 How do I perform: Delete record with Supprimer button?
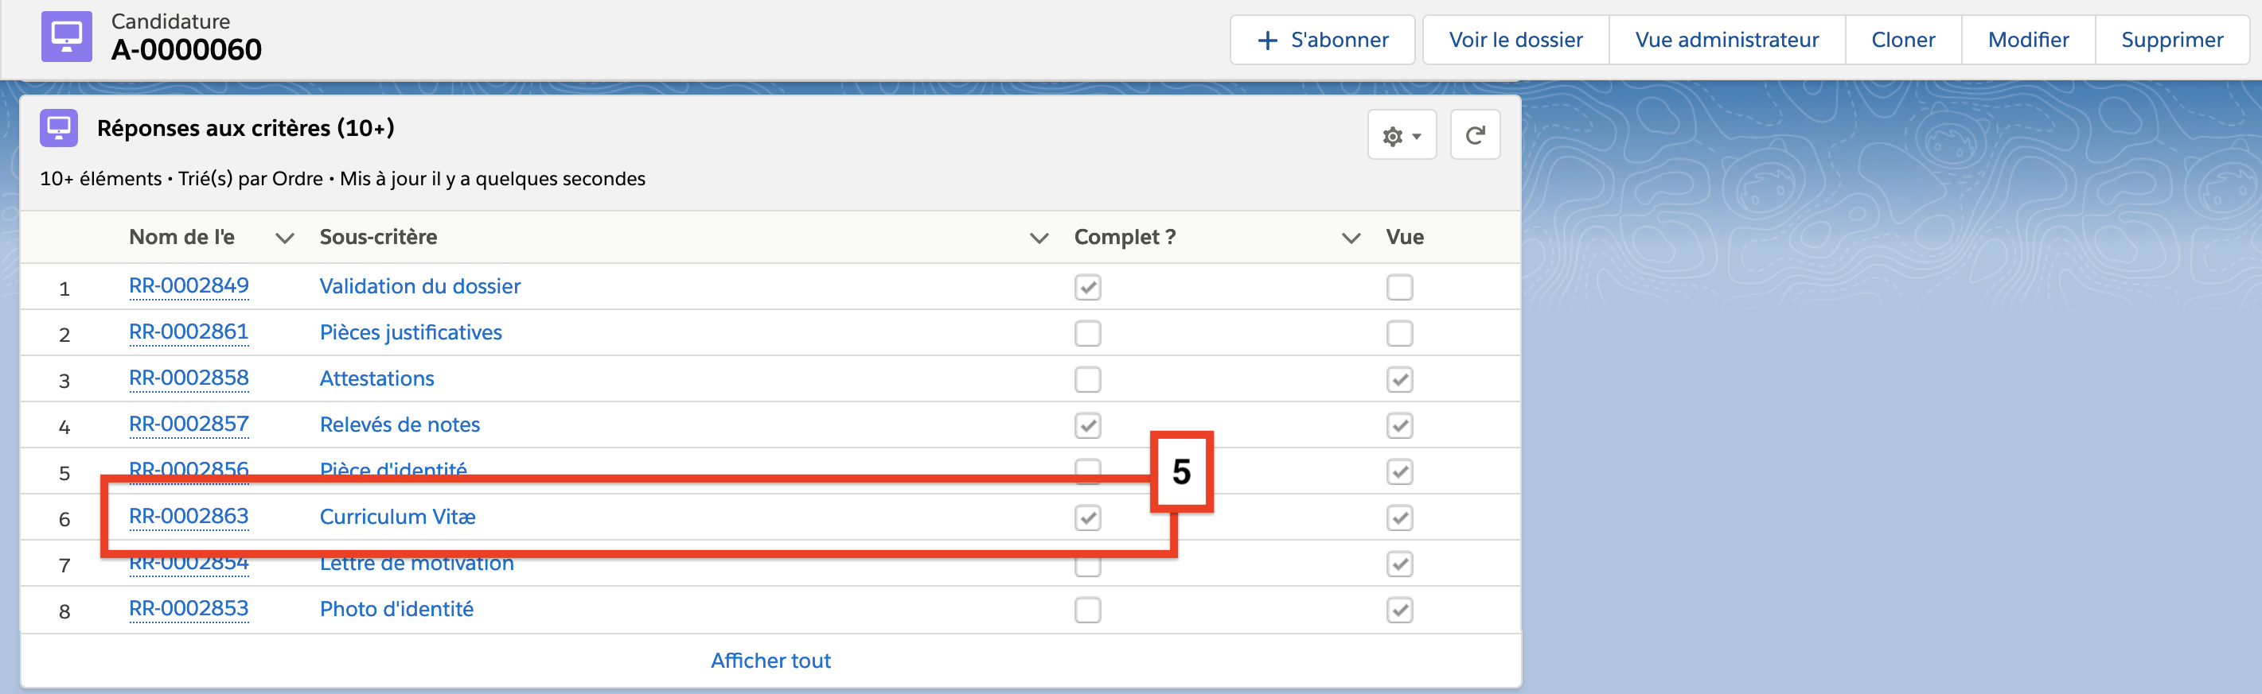[x=2171, y=41]
